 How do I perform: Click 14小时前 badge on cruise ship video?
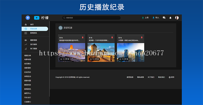pos(65,59)
